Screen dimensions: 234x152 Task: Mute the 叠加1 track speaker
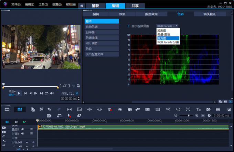(23, 129)
